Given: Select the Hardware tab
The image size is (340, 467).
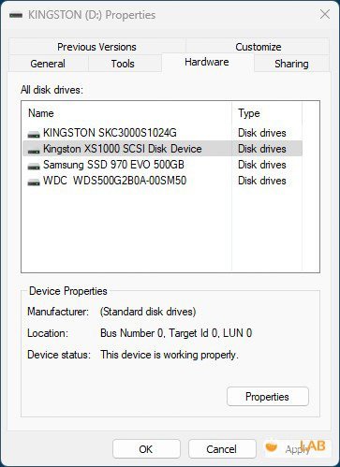Looking at the screenshot, I should (x=207, y=62).
